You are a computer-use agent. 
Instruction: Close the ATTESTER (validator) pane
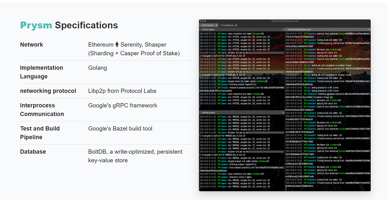tap(200, 30)
